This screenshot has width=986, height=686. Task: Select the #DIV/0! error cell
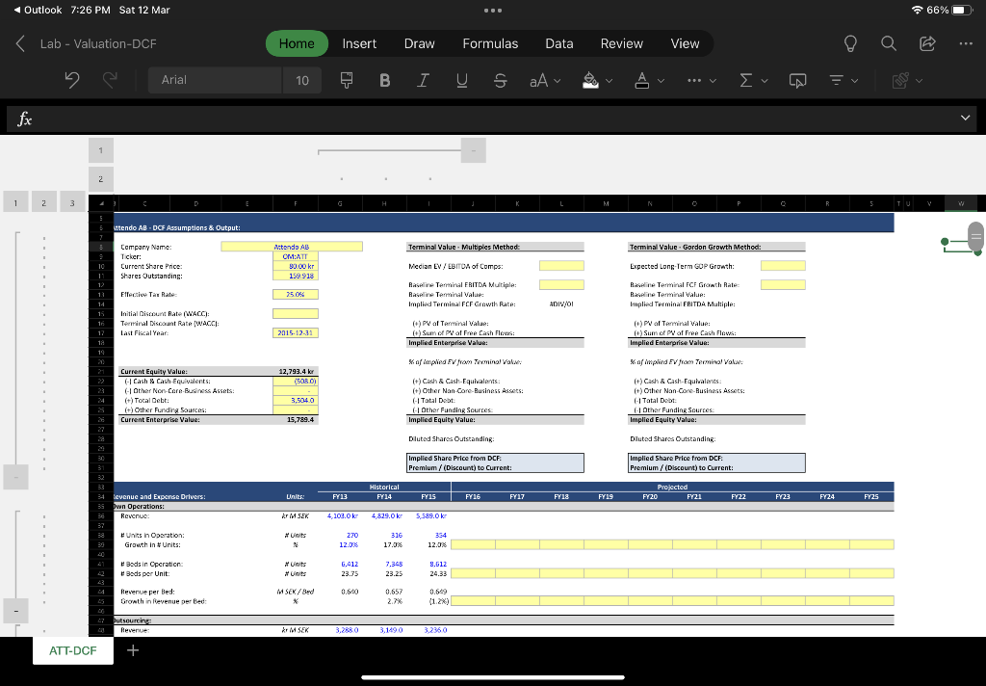point(561,304)
